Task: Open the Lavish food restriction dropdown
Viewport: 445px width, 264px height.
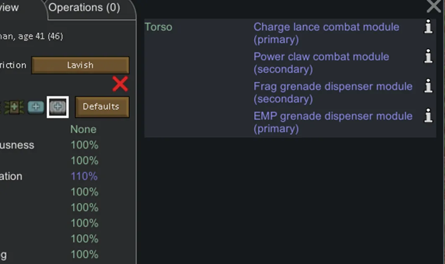Action: (x=80, y=65)
